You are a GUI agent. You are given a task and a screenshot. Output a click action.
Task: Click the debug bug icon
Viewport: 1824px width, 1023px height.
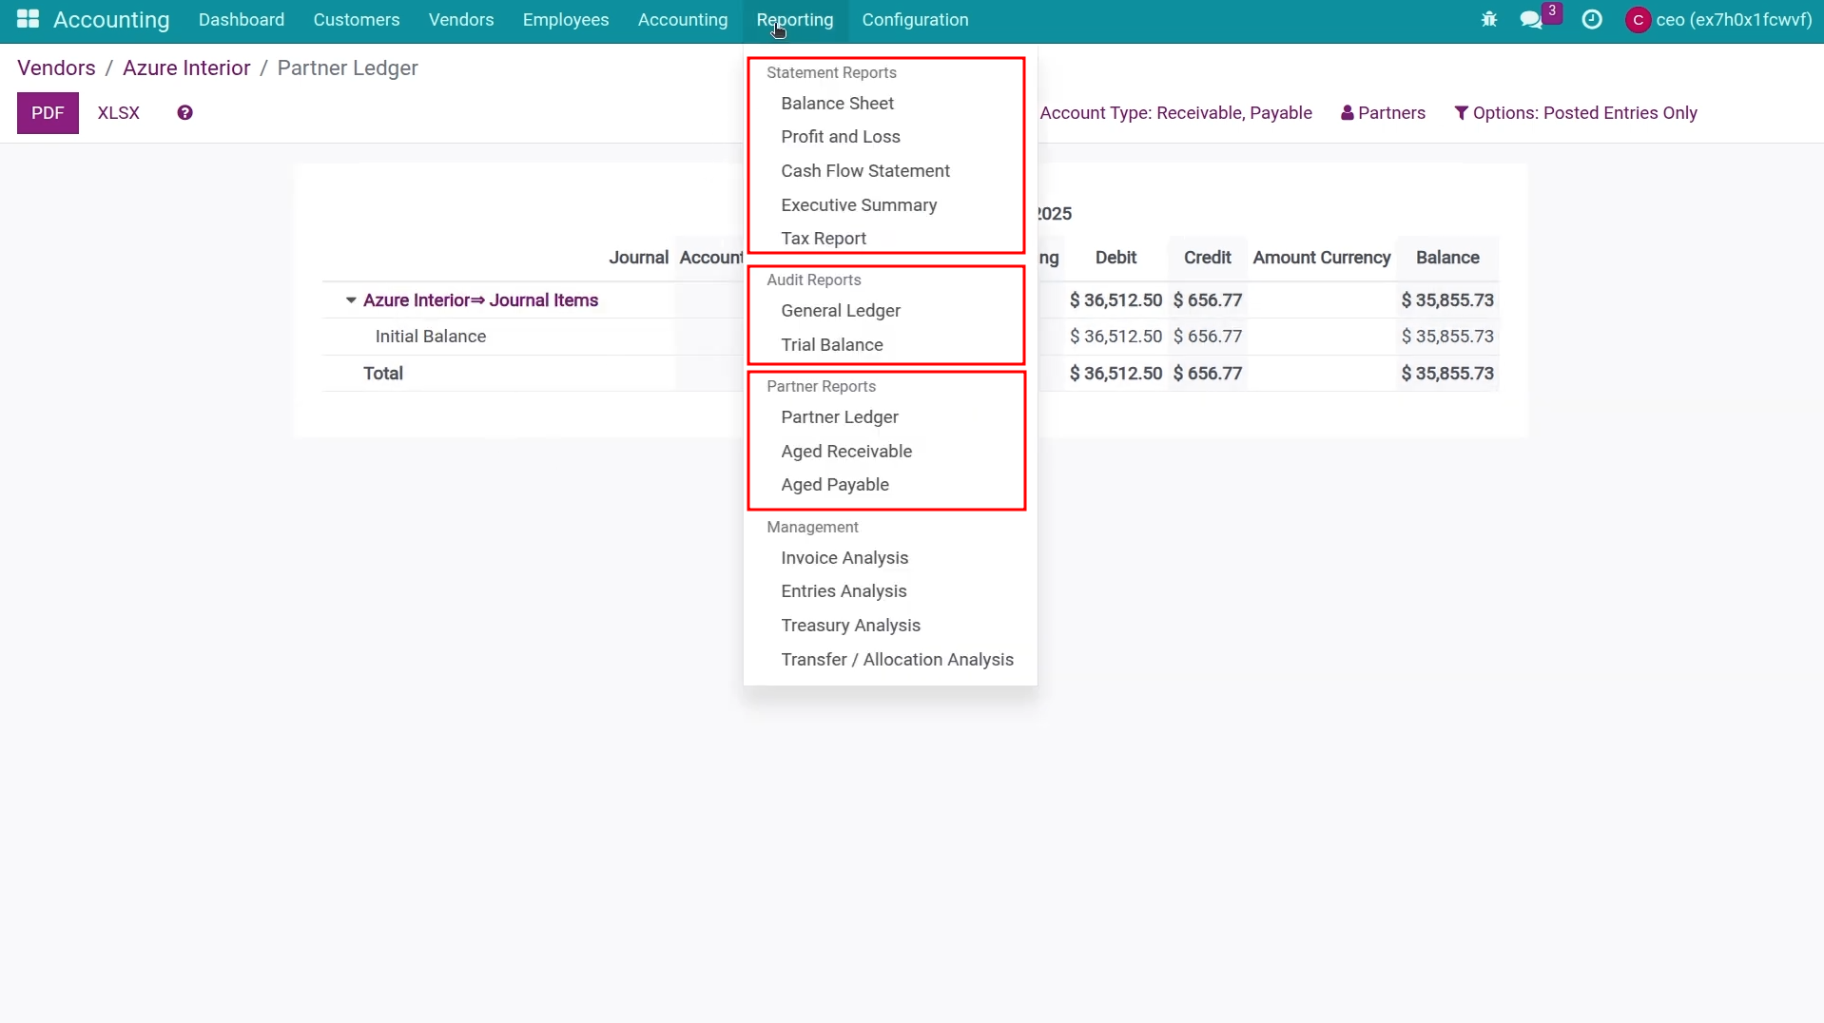tap(1489, 19)
